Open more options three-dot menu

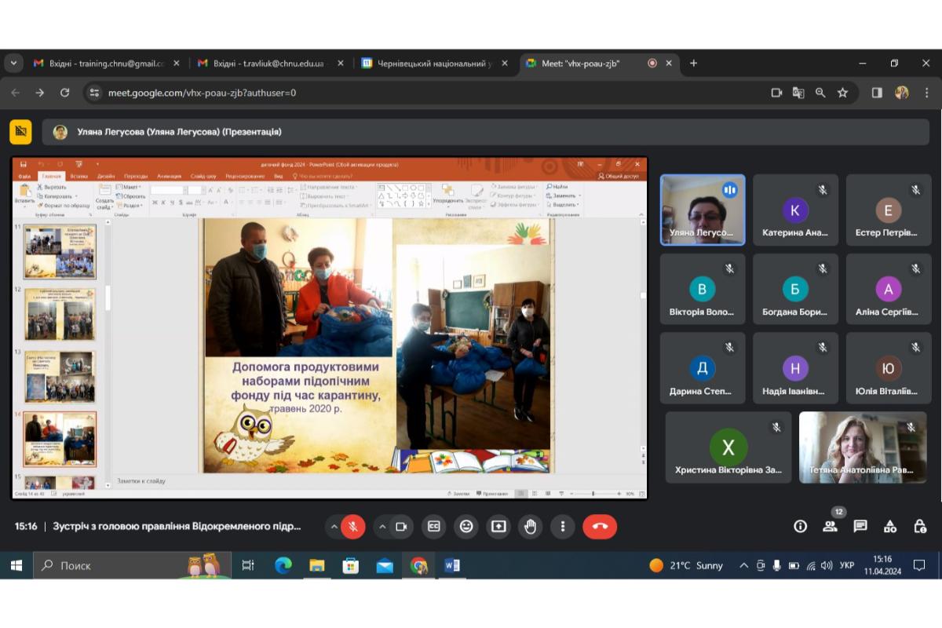click(562, 527)
